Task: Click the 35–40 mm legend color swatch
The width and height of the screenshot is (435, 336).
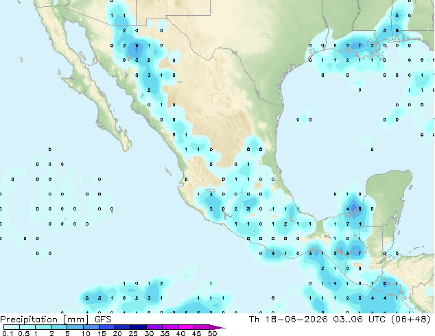Action: [169, 327]
